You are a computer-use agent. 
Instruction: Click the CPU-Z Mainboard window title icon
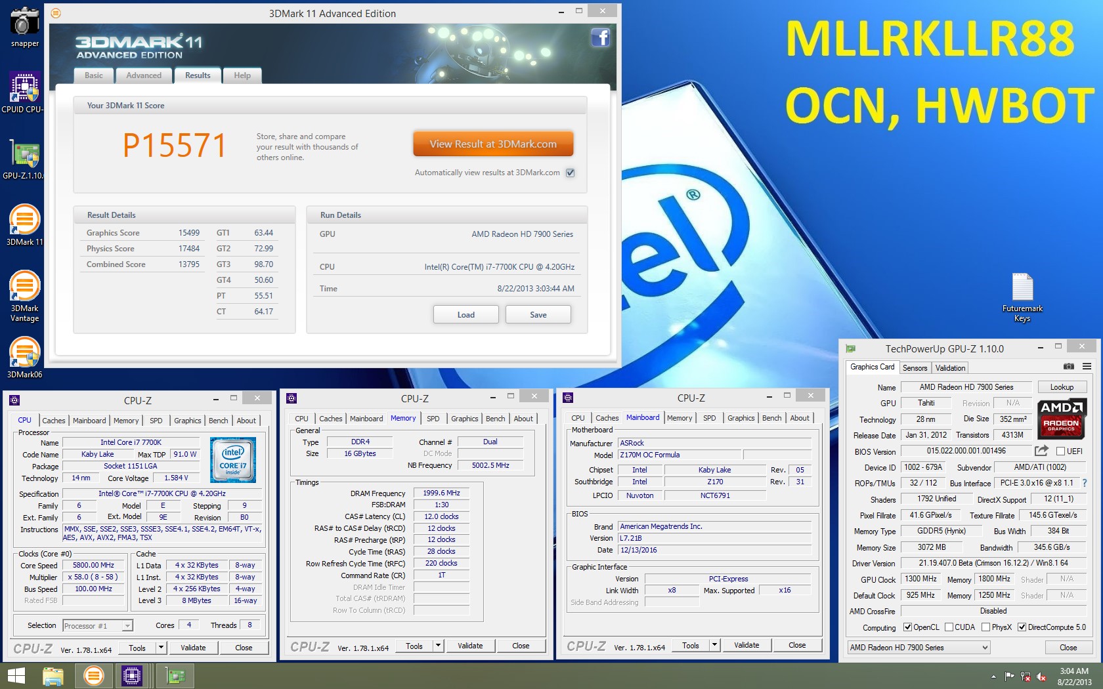569,398
